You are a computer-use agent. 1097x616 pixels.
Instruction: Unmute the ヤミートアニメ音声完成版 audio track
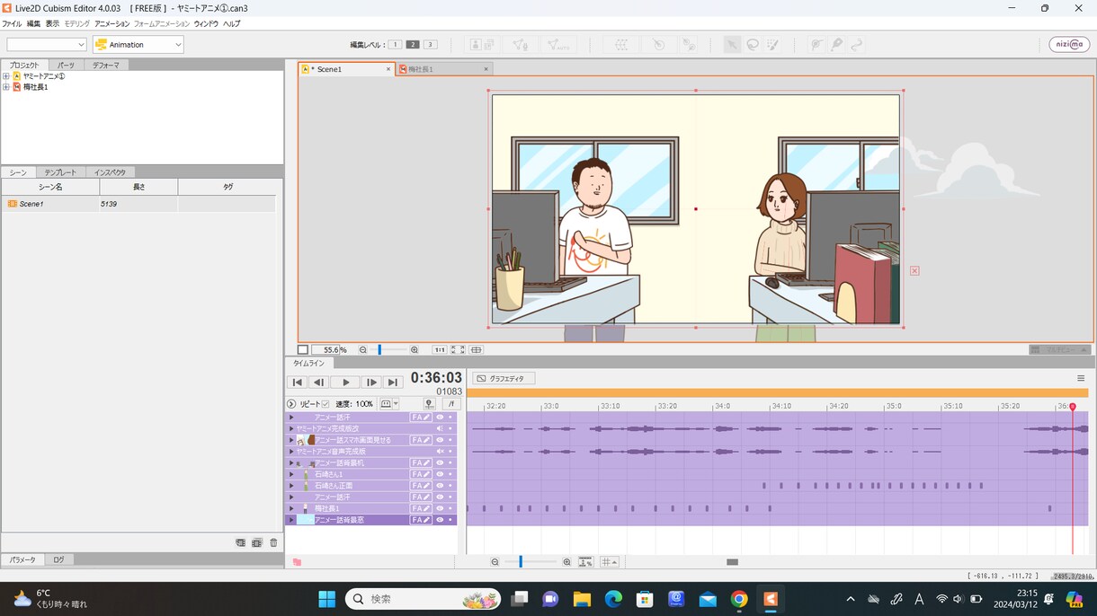tap(441, 452)
